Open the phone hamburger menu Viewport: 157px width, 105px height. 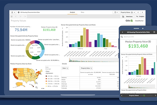[154, 32]
